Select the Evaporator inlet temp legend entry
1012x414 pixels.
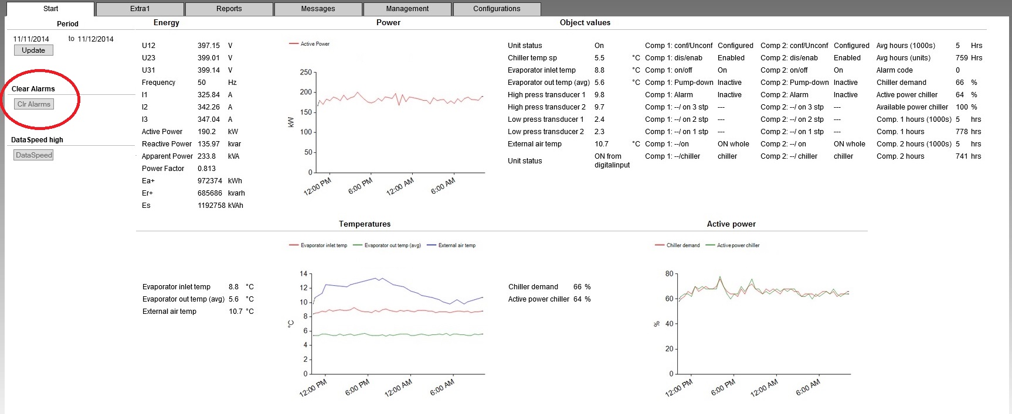tap(323, 245)
